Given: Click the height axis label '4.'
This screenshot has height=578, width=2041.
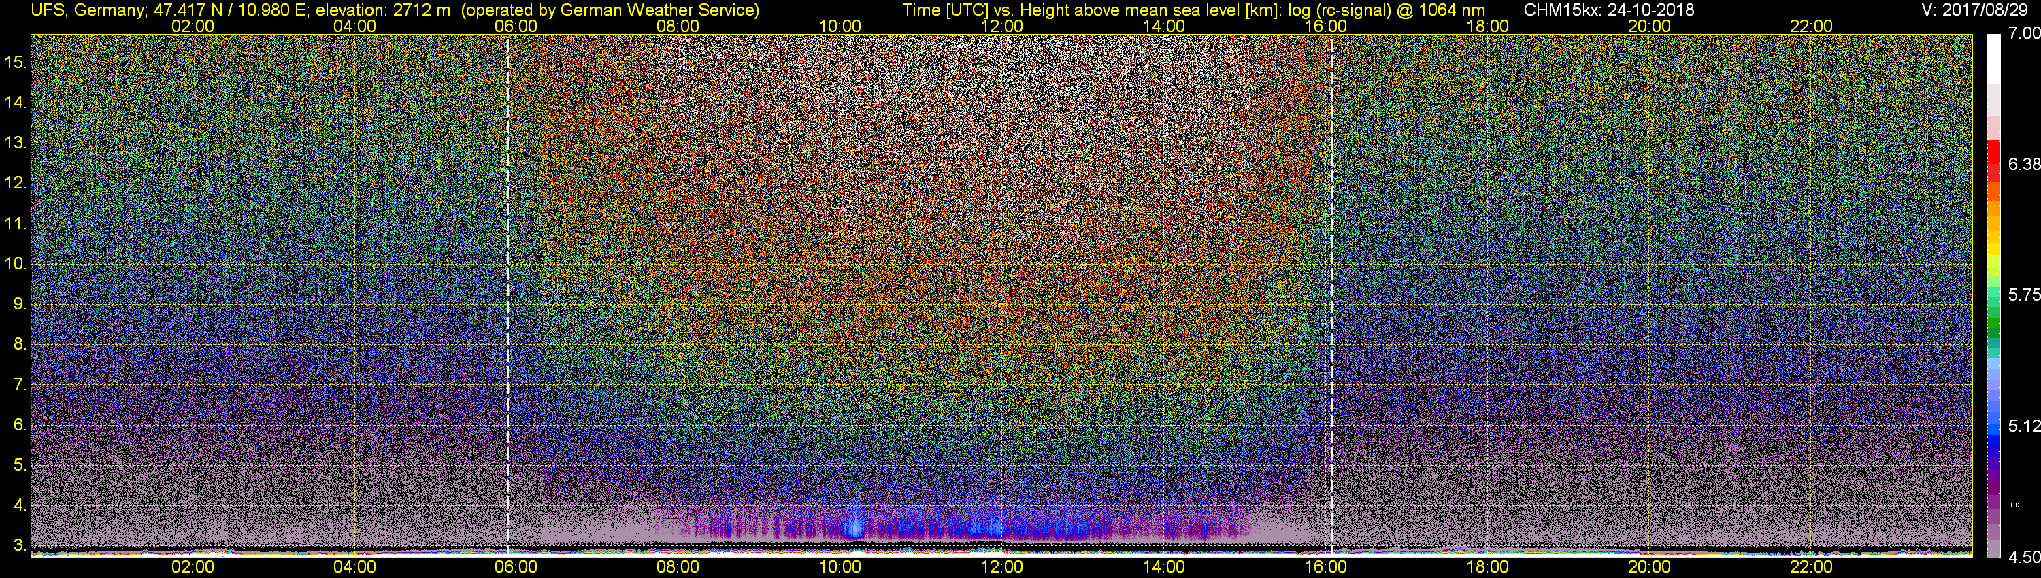Looking at the screenshot, I should (x=20, y=505).
